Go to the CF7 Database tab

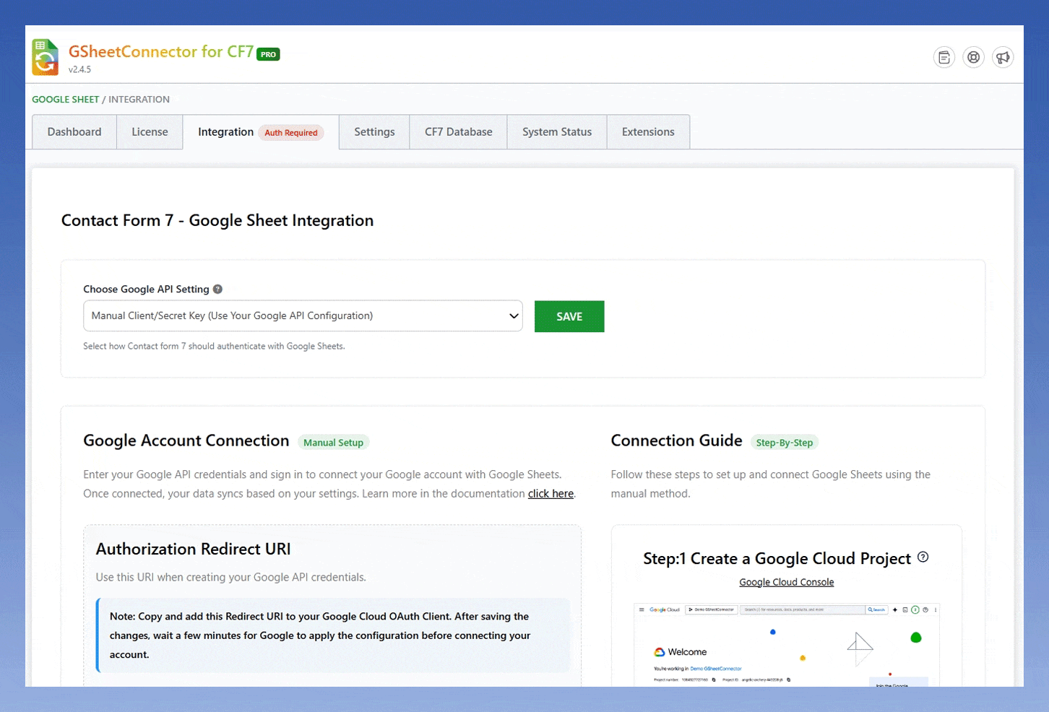459,132
